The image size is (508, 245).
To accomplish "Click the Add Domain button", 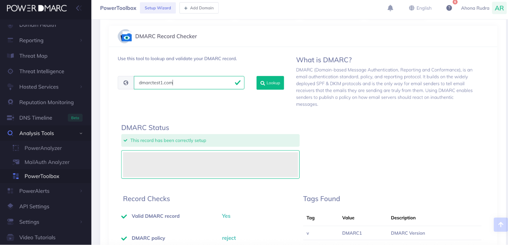I will pyautogui.click(x=199, y=8).
